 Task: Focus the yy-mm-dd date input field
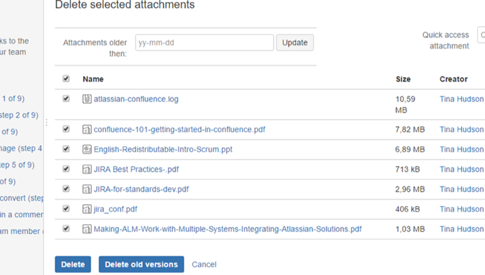204,43
